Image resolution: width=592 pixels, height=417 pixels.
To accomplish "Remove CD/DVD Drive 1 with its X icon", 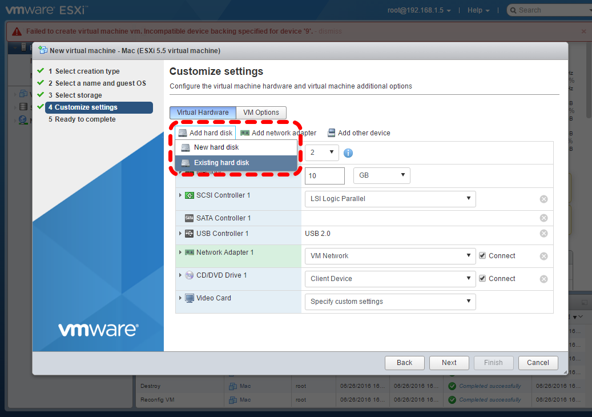I will click(x=543, y=279).
